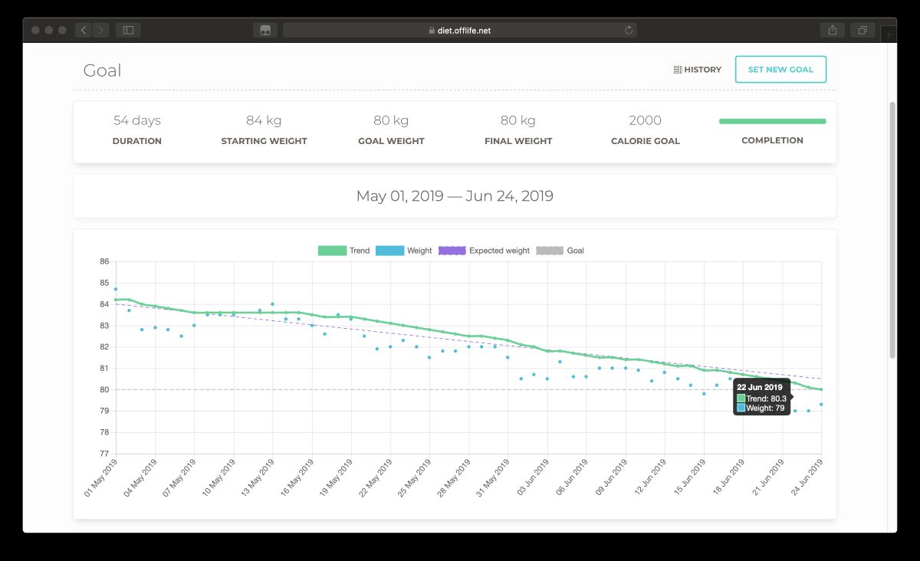Go forward with Safari's forward arrow
Image resolution: width=920 pixels, height=561 pixels.
(102, 30)
